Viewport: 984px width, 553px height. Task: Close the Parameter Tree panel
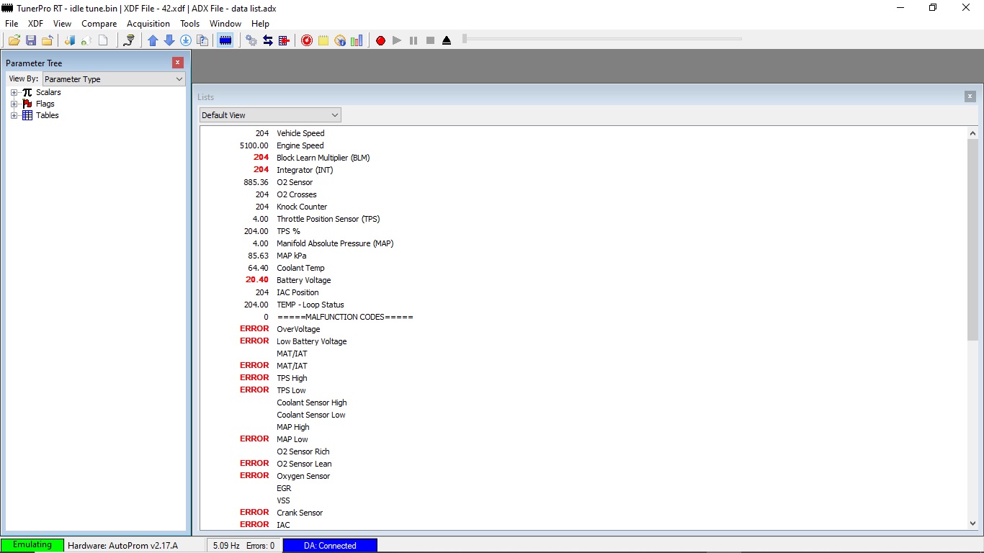[x=178, y=63]
